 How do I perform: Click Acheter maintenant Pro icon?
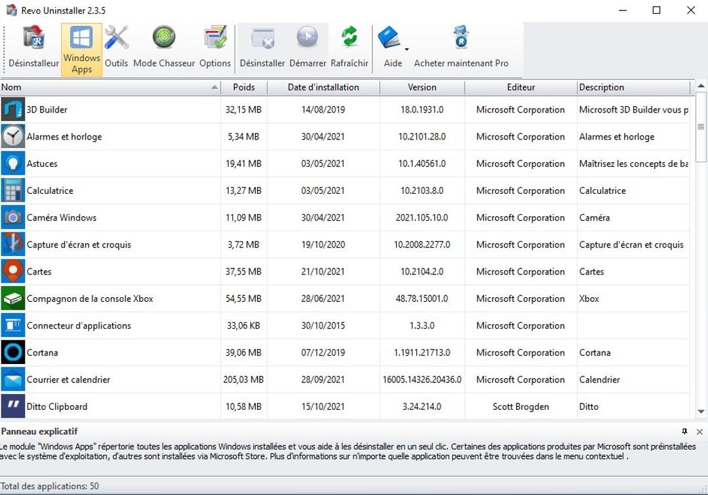click(x=461, y=48)
